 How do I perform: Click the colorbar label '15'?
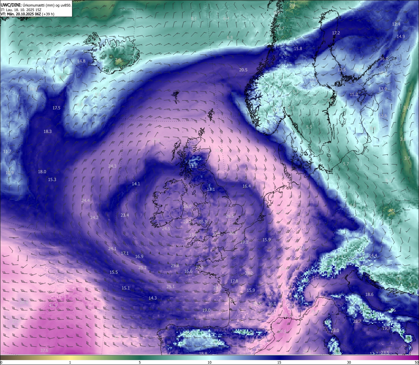point(279,362)
